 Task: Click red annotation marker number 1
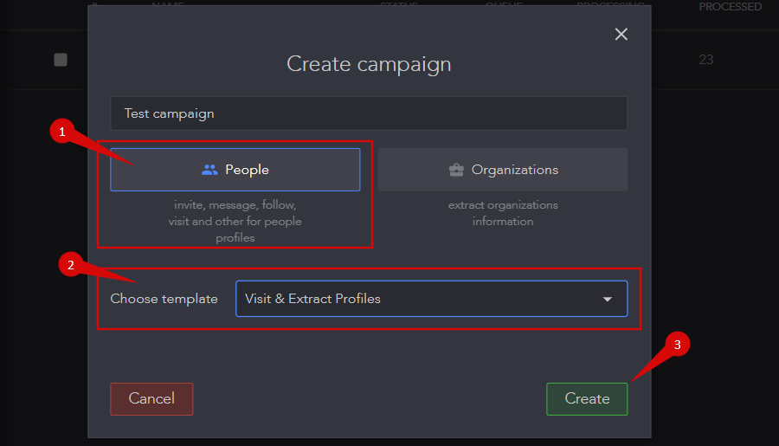click(59, 131)
